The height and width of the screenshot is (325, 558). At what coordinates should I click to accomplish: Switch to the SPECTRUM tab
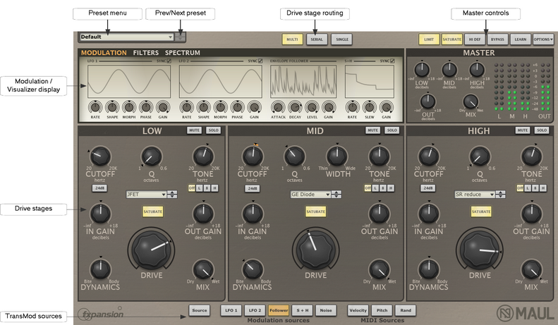(183, 53)
